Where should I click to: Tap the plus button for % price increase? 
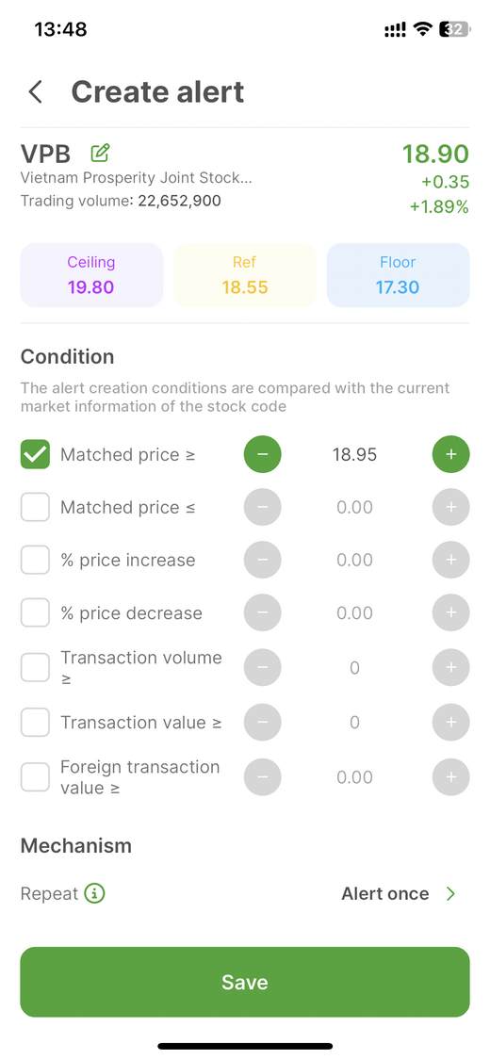[450, 560]
